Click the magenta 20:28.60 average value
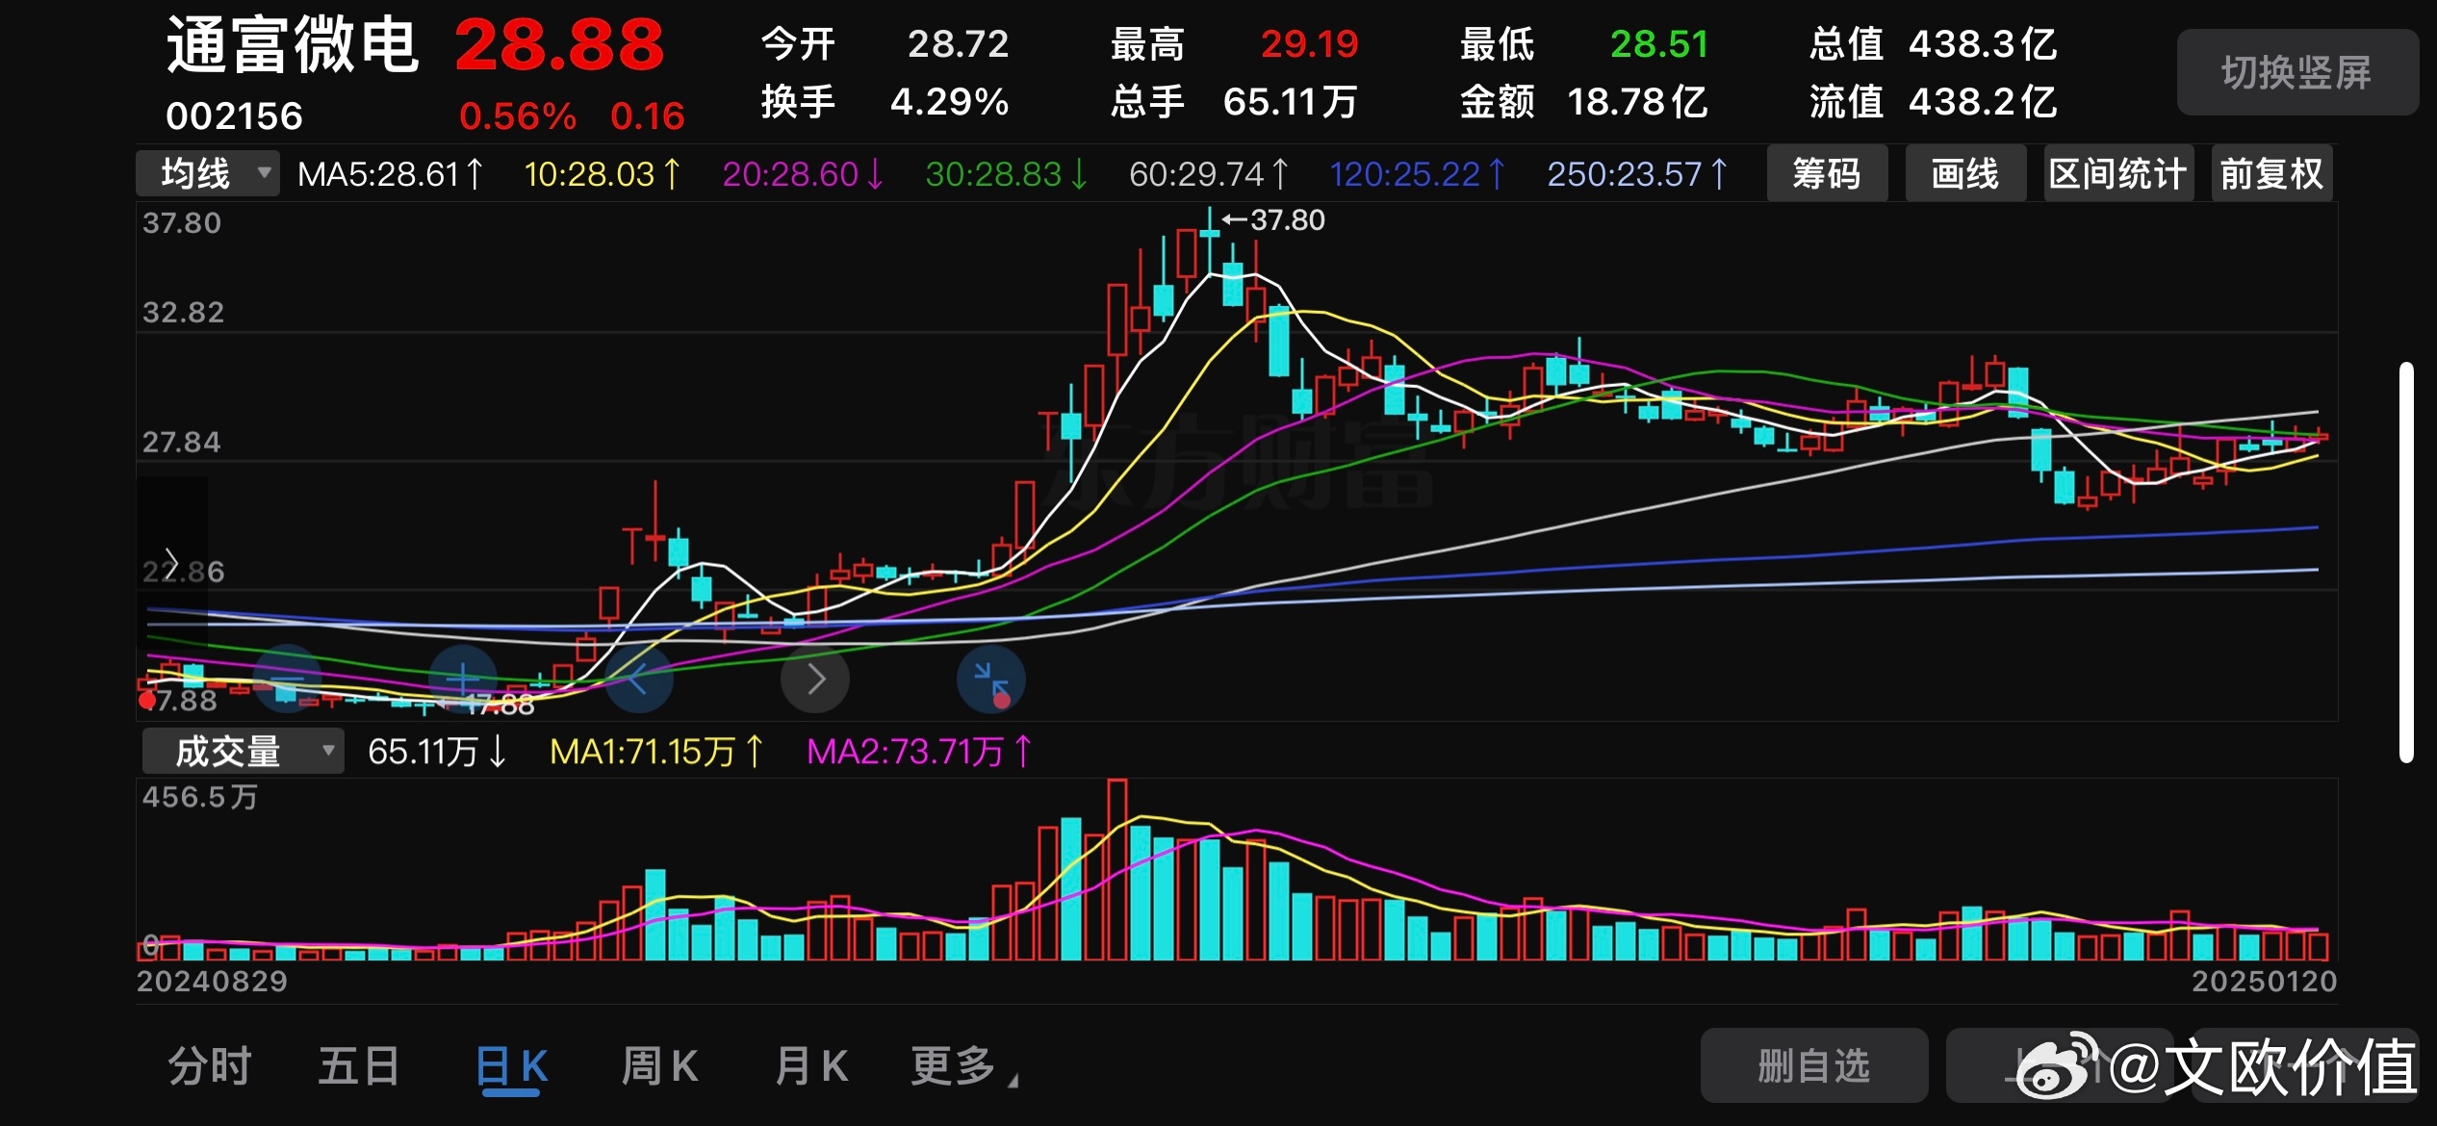The image size is (2437, 1126). click(803, 174)
